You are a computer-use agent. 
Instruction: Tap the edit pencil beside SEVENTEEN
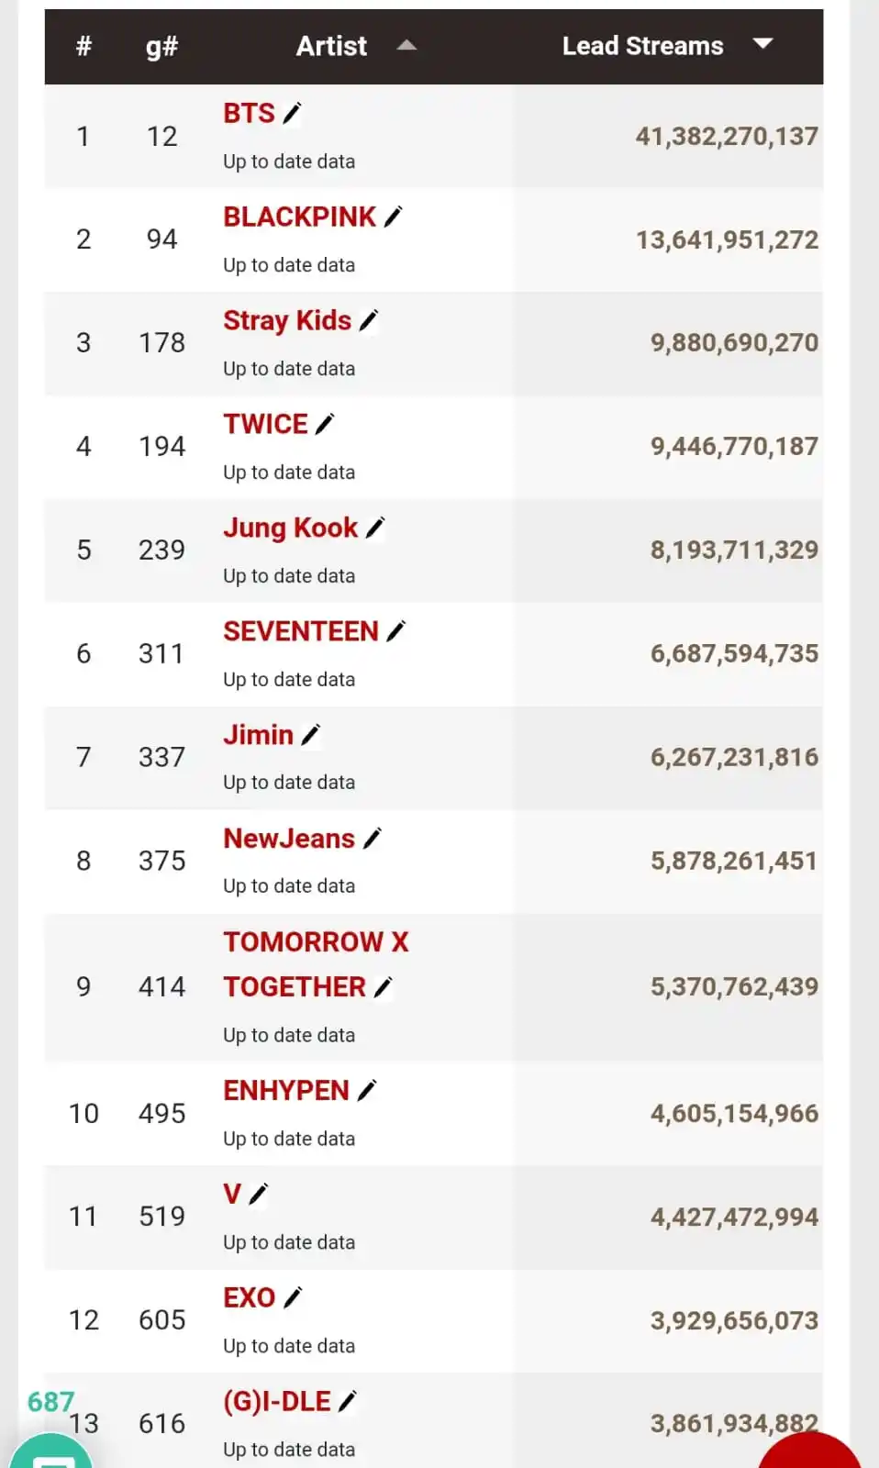(395, 632)
